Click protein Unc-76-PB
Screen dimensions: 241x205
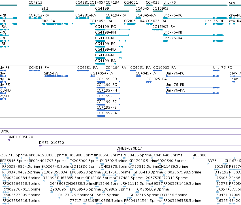[175, 85]
